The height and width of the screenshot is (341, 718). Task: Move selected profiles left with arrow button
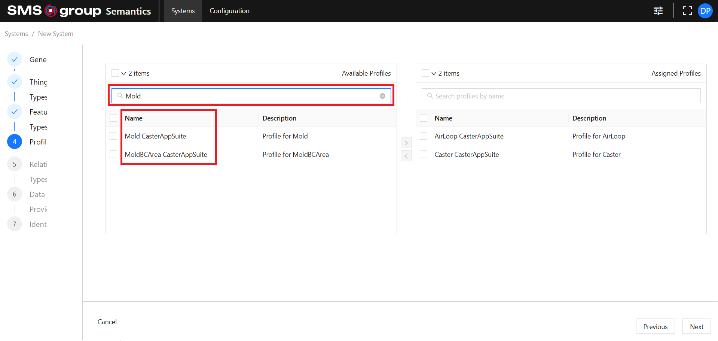pos(406,156)
